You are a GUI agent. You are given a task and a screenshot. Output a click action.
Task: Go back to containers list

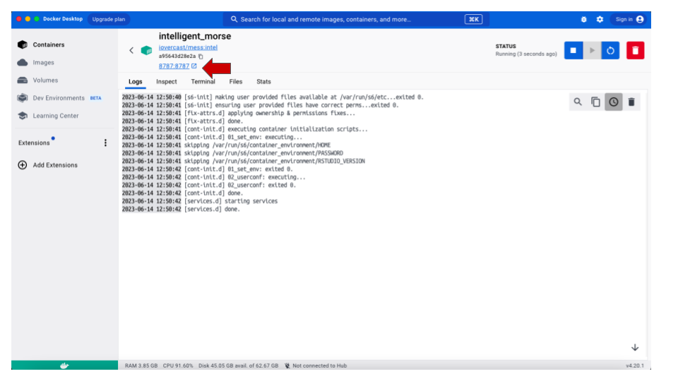point(131,50)
